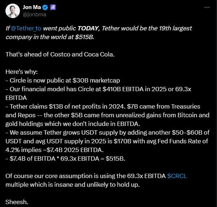Click the purple affiliate badge beside the name

pos(53,7)
